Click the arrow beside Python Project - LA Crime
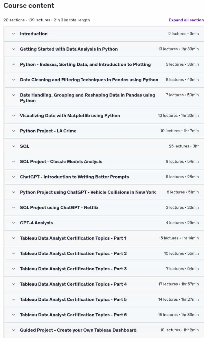 click(x=14, y=131)
